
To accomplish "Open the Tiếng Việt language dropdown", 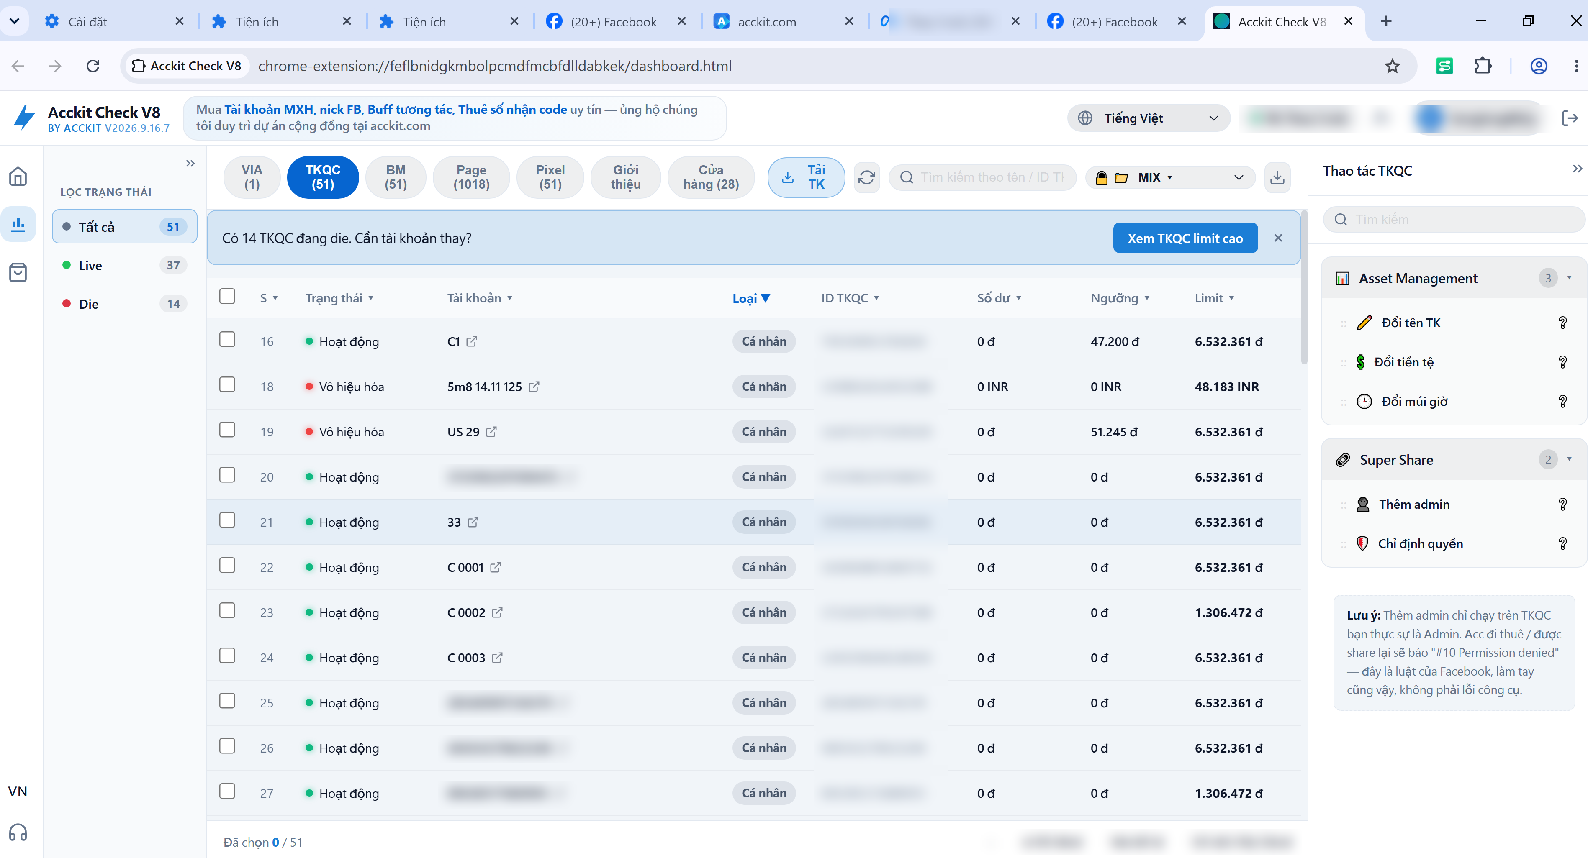I will coord(1149,118).
